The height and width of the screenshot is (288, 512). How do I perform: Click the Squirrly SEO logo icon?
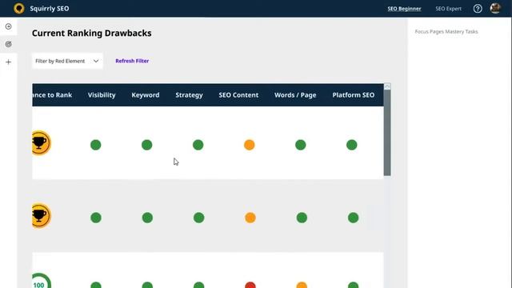(19, 8)
